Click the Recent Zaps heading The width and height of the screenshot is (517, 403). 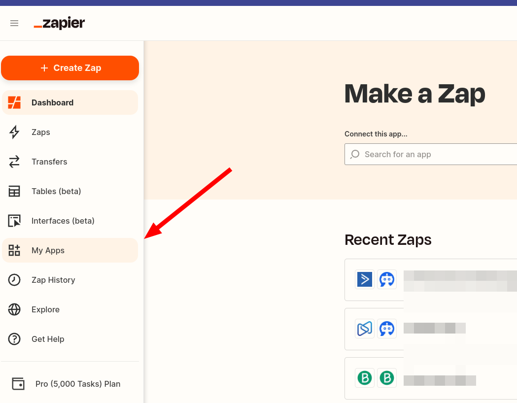(388, 240)
